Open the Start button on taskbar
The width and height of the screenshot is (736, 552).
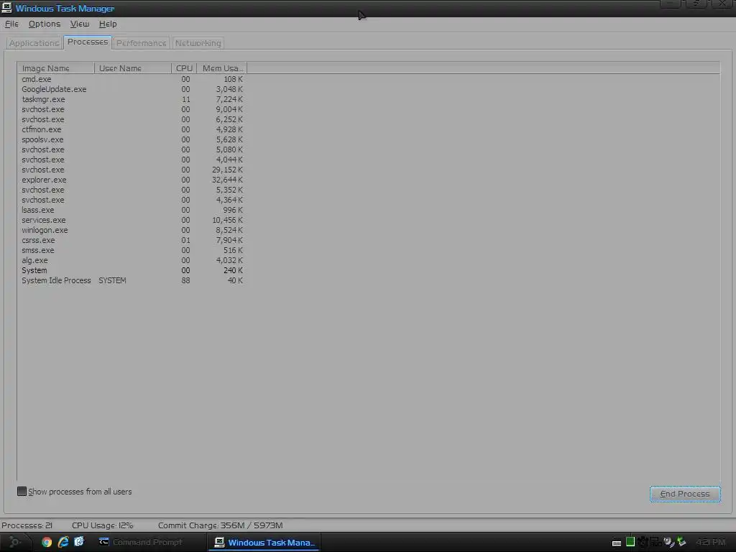(x=14, y=542)
